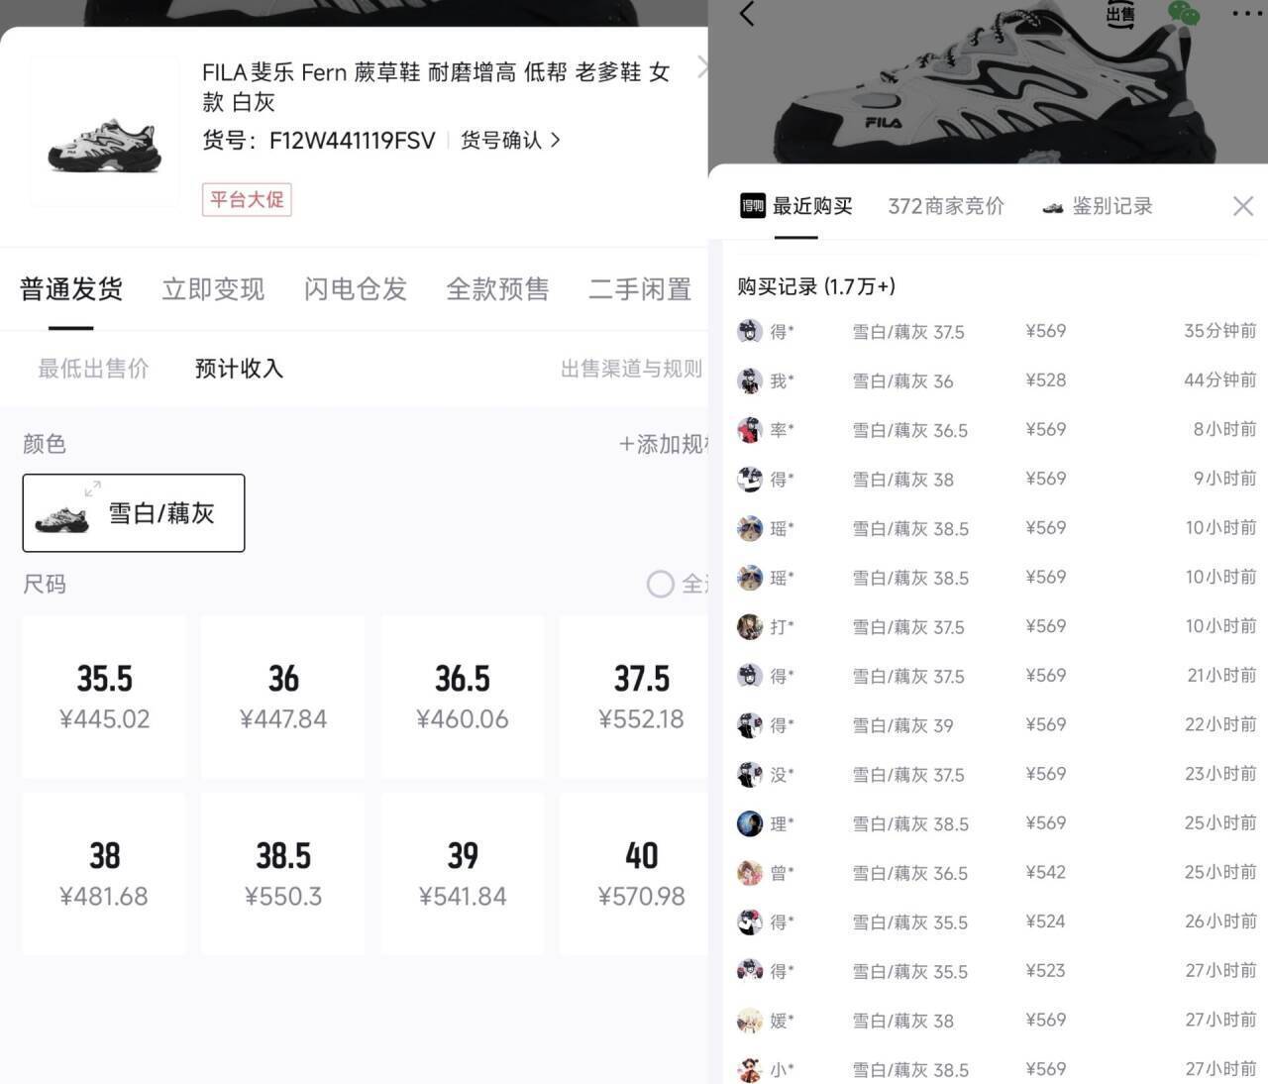The height and width of the screenshot is (1084, 1268).
Task: Tap avatar of buyer from 35分钟前
Action: point(750,331)
